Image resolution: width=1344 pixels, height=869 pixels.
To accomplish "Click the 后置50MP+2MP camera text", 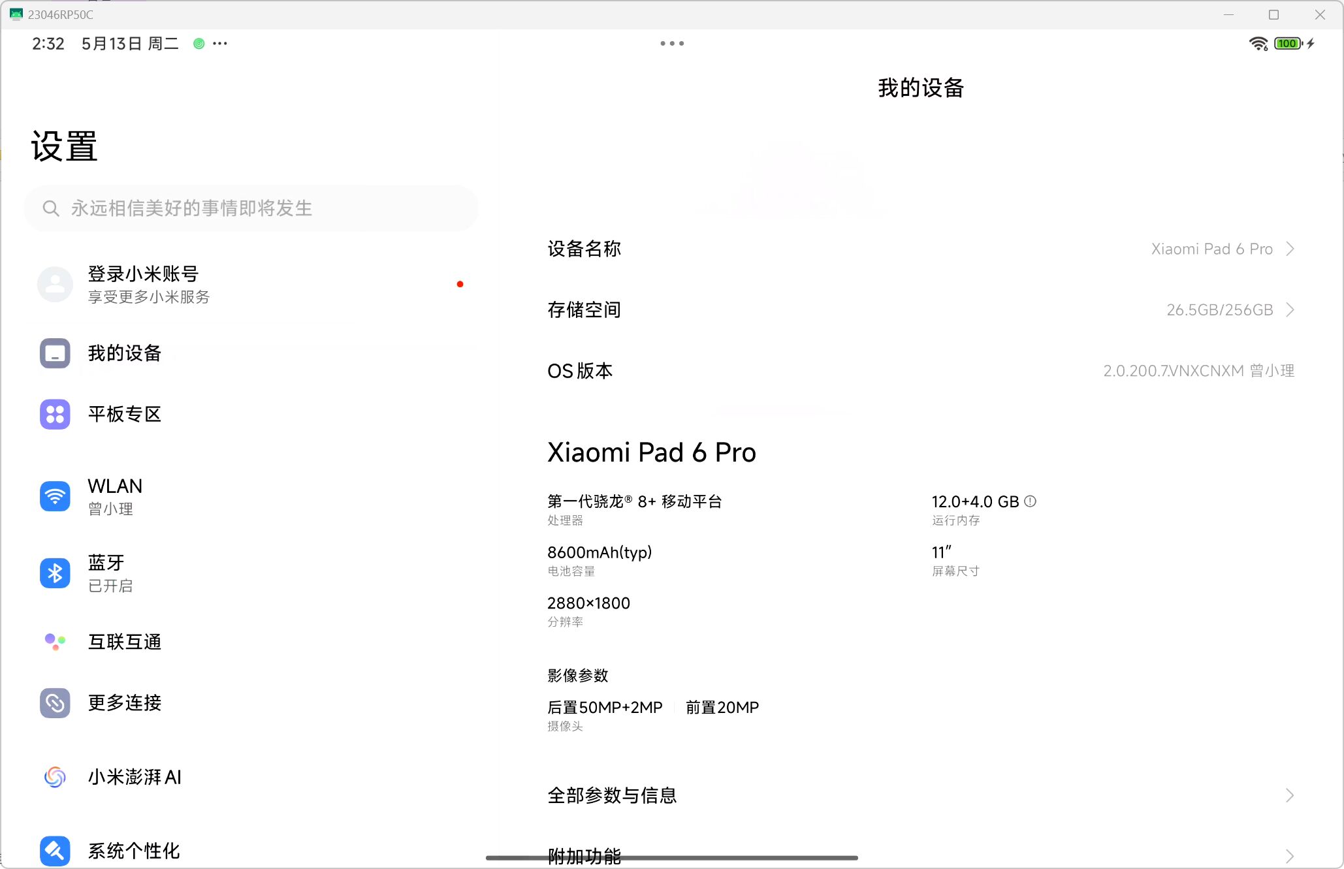I will tap(605, 707).
